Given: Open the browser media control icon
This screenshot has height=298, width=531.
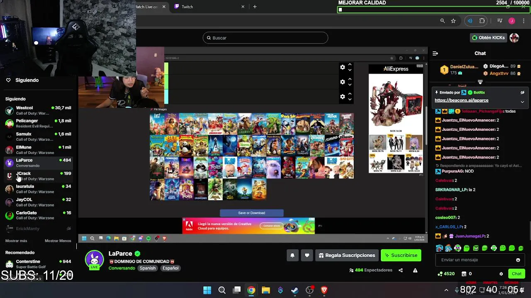Looking at the screenshot, I should click(500, 21).
